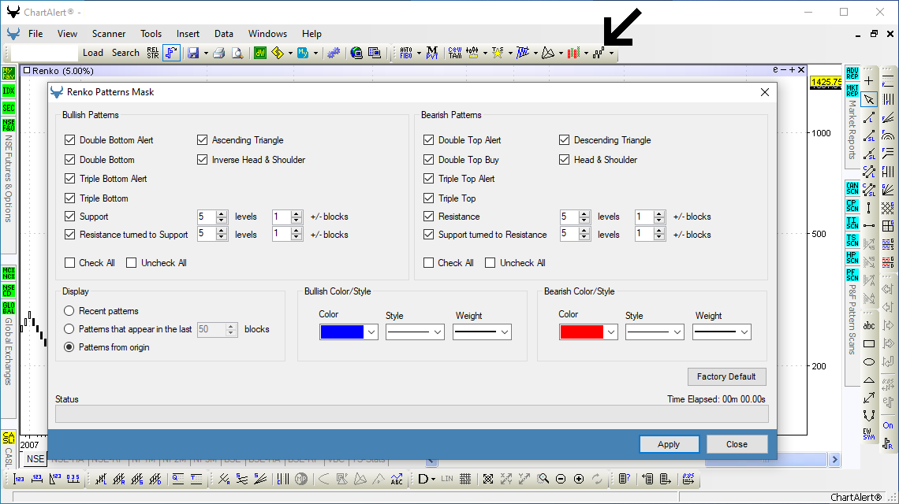Click the purple gears settings icon
Screen dimensions: 899x504
point(333,53)
